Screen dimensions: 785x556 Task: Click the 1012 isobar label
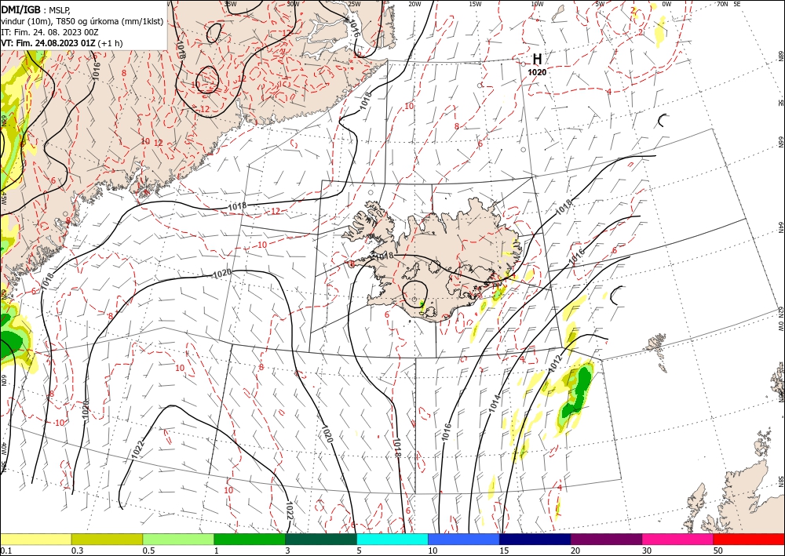557,364
